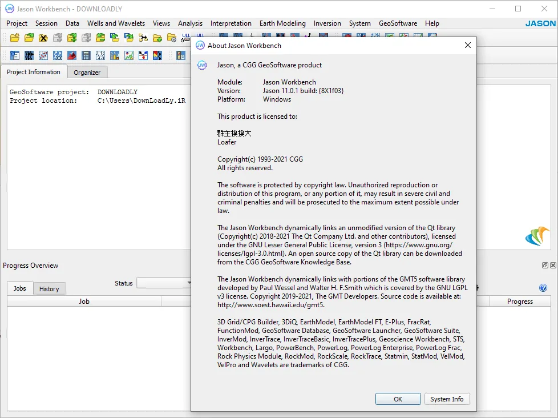558x418 pixels.
Task: Open the Earth Modeling menu
Action: [282, 23]
